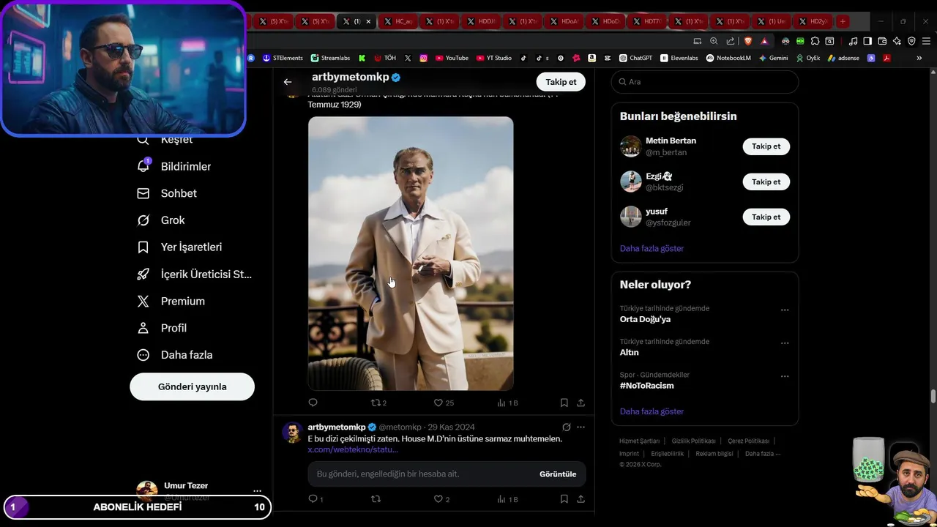
Task: Like the House M.D post
Action: [x=441, y=499]
